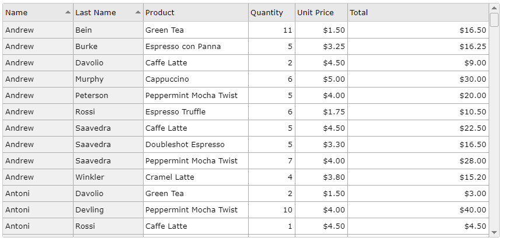
Task: Click the scrollbar up arrow
Action: 494,8
